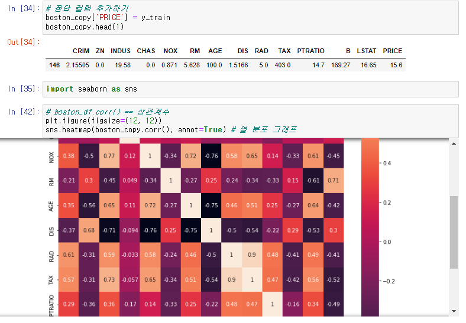Click the '-0.61' cell in RM row
Viewport: 466px width, 323px height.
(x=313, y=181)
